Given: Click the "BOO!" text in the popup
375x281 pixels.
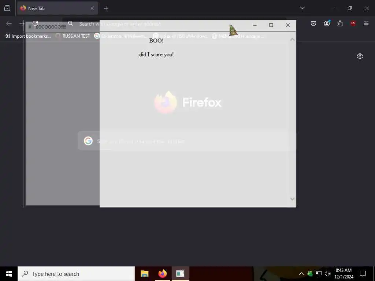Looking at the screenshot, I should [156, 41].
